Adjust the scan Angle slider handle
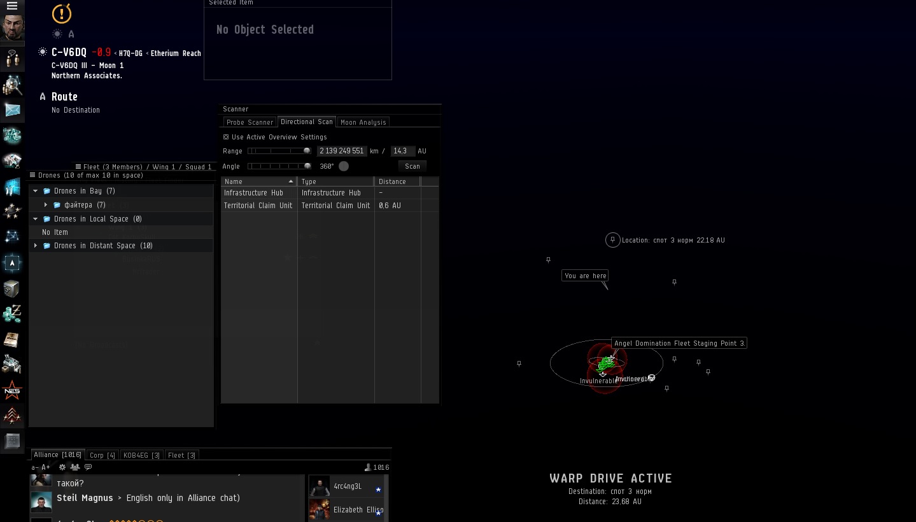916x522 pixels. tap(307, 166)
